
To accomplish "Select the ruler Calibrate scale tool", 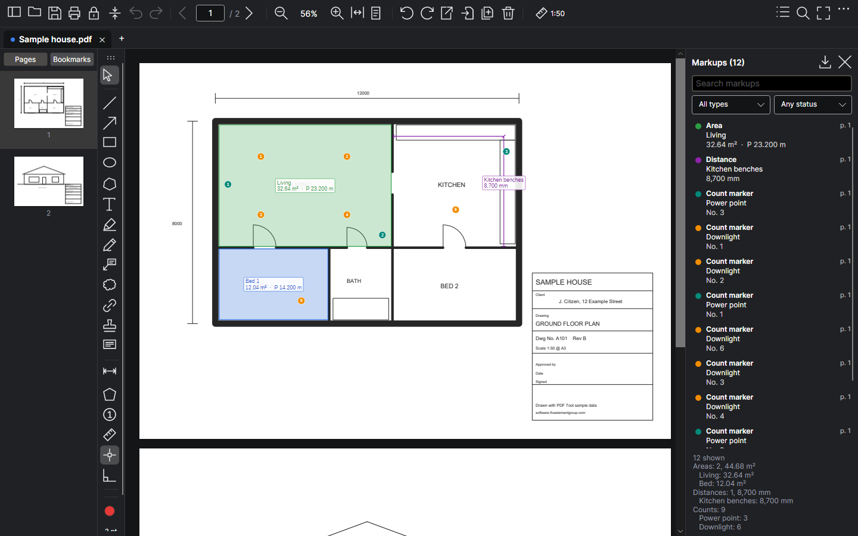I will pyautogui.click(x=110, y=435).
